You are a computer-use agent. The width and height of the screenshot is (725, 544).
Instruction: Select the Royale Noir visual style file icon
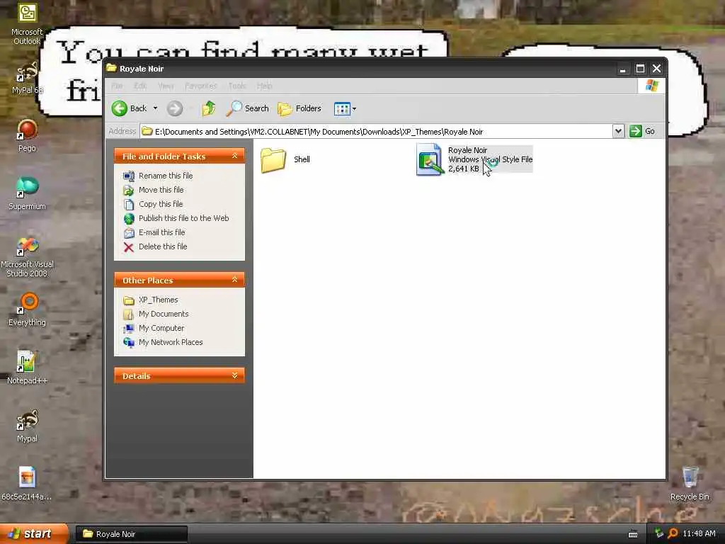coord(430,159)
